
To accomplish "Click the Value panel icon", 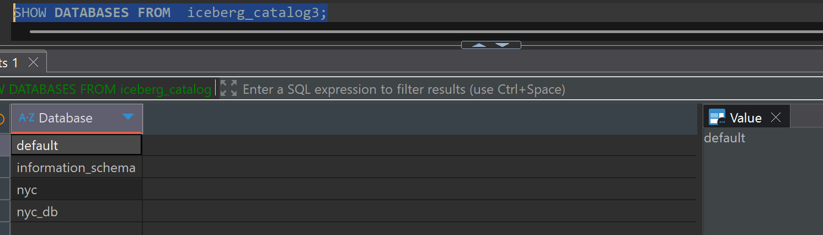I will coord(717,117).
